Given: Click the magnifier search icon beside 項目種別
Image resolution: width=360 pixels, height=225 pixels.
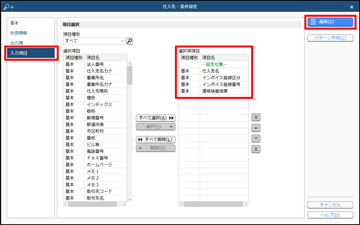Looking at the screenshot, I should click(129, 41).
